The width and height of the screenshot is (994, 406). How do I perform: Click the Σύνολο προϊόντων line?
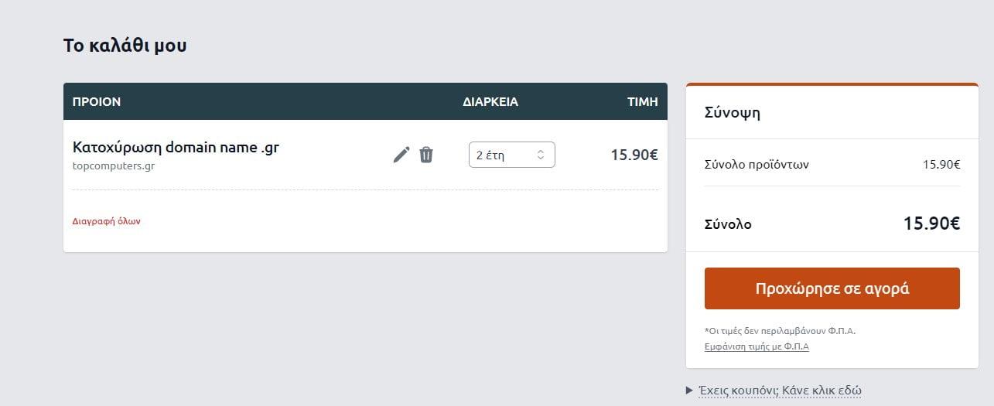(x=832, y=164)
